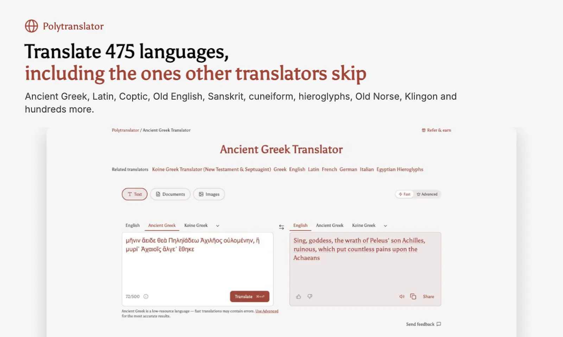Open the Greek related translator link
Image resolution: width=563 pixels, height=337 pixels.
click(x=280, y=169)
